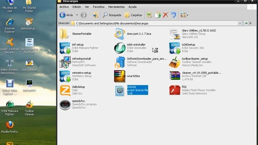Select the is360setup file icon
This screenshot has width=258, height=145.
175,48
